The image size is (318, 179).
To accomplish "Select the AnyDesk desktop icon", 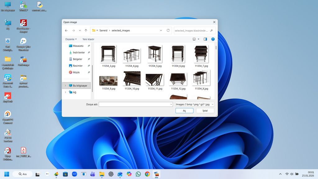I will (x=8, y=98).
